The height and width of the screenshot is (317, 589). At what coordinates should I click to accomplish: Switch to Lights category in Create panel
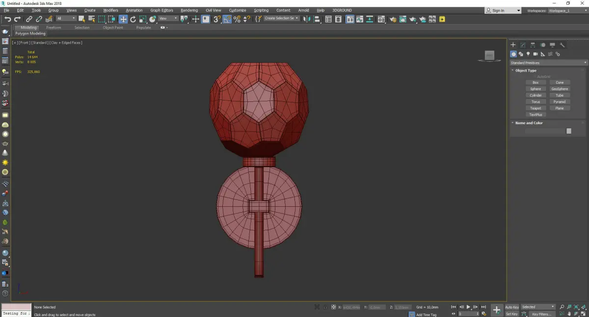click(528, 54)
